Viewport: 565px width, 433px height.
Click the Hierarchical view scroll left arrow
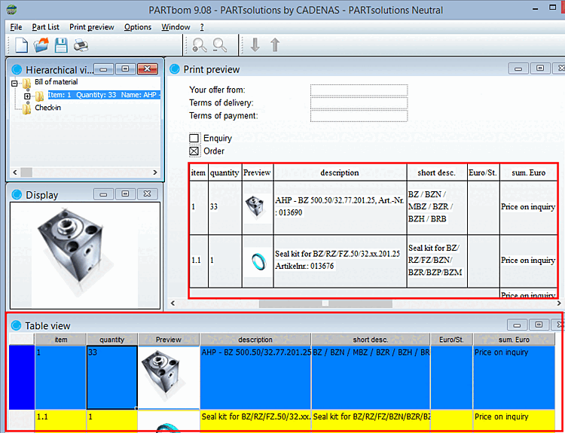coord(15,172)
